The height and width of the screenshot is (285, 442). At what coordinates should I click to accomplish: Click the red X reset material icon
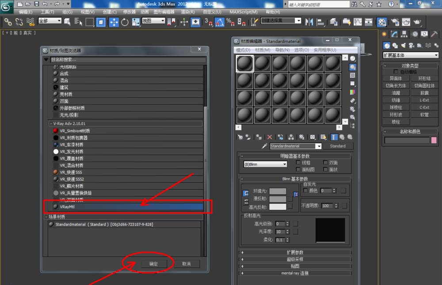(270, 137)
